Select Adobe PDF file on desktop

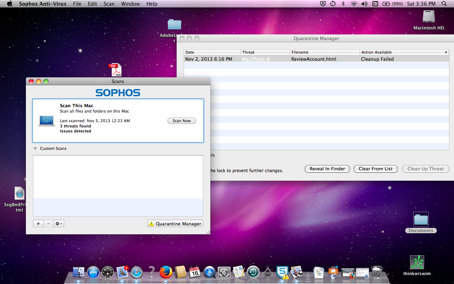coord(115,70)
